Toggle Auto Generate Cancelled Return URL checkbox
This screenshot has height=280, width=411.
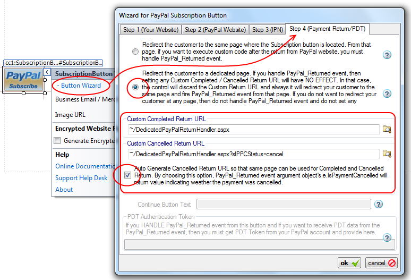(x=127, y=175)
